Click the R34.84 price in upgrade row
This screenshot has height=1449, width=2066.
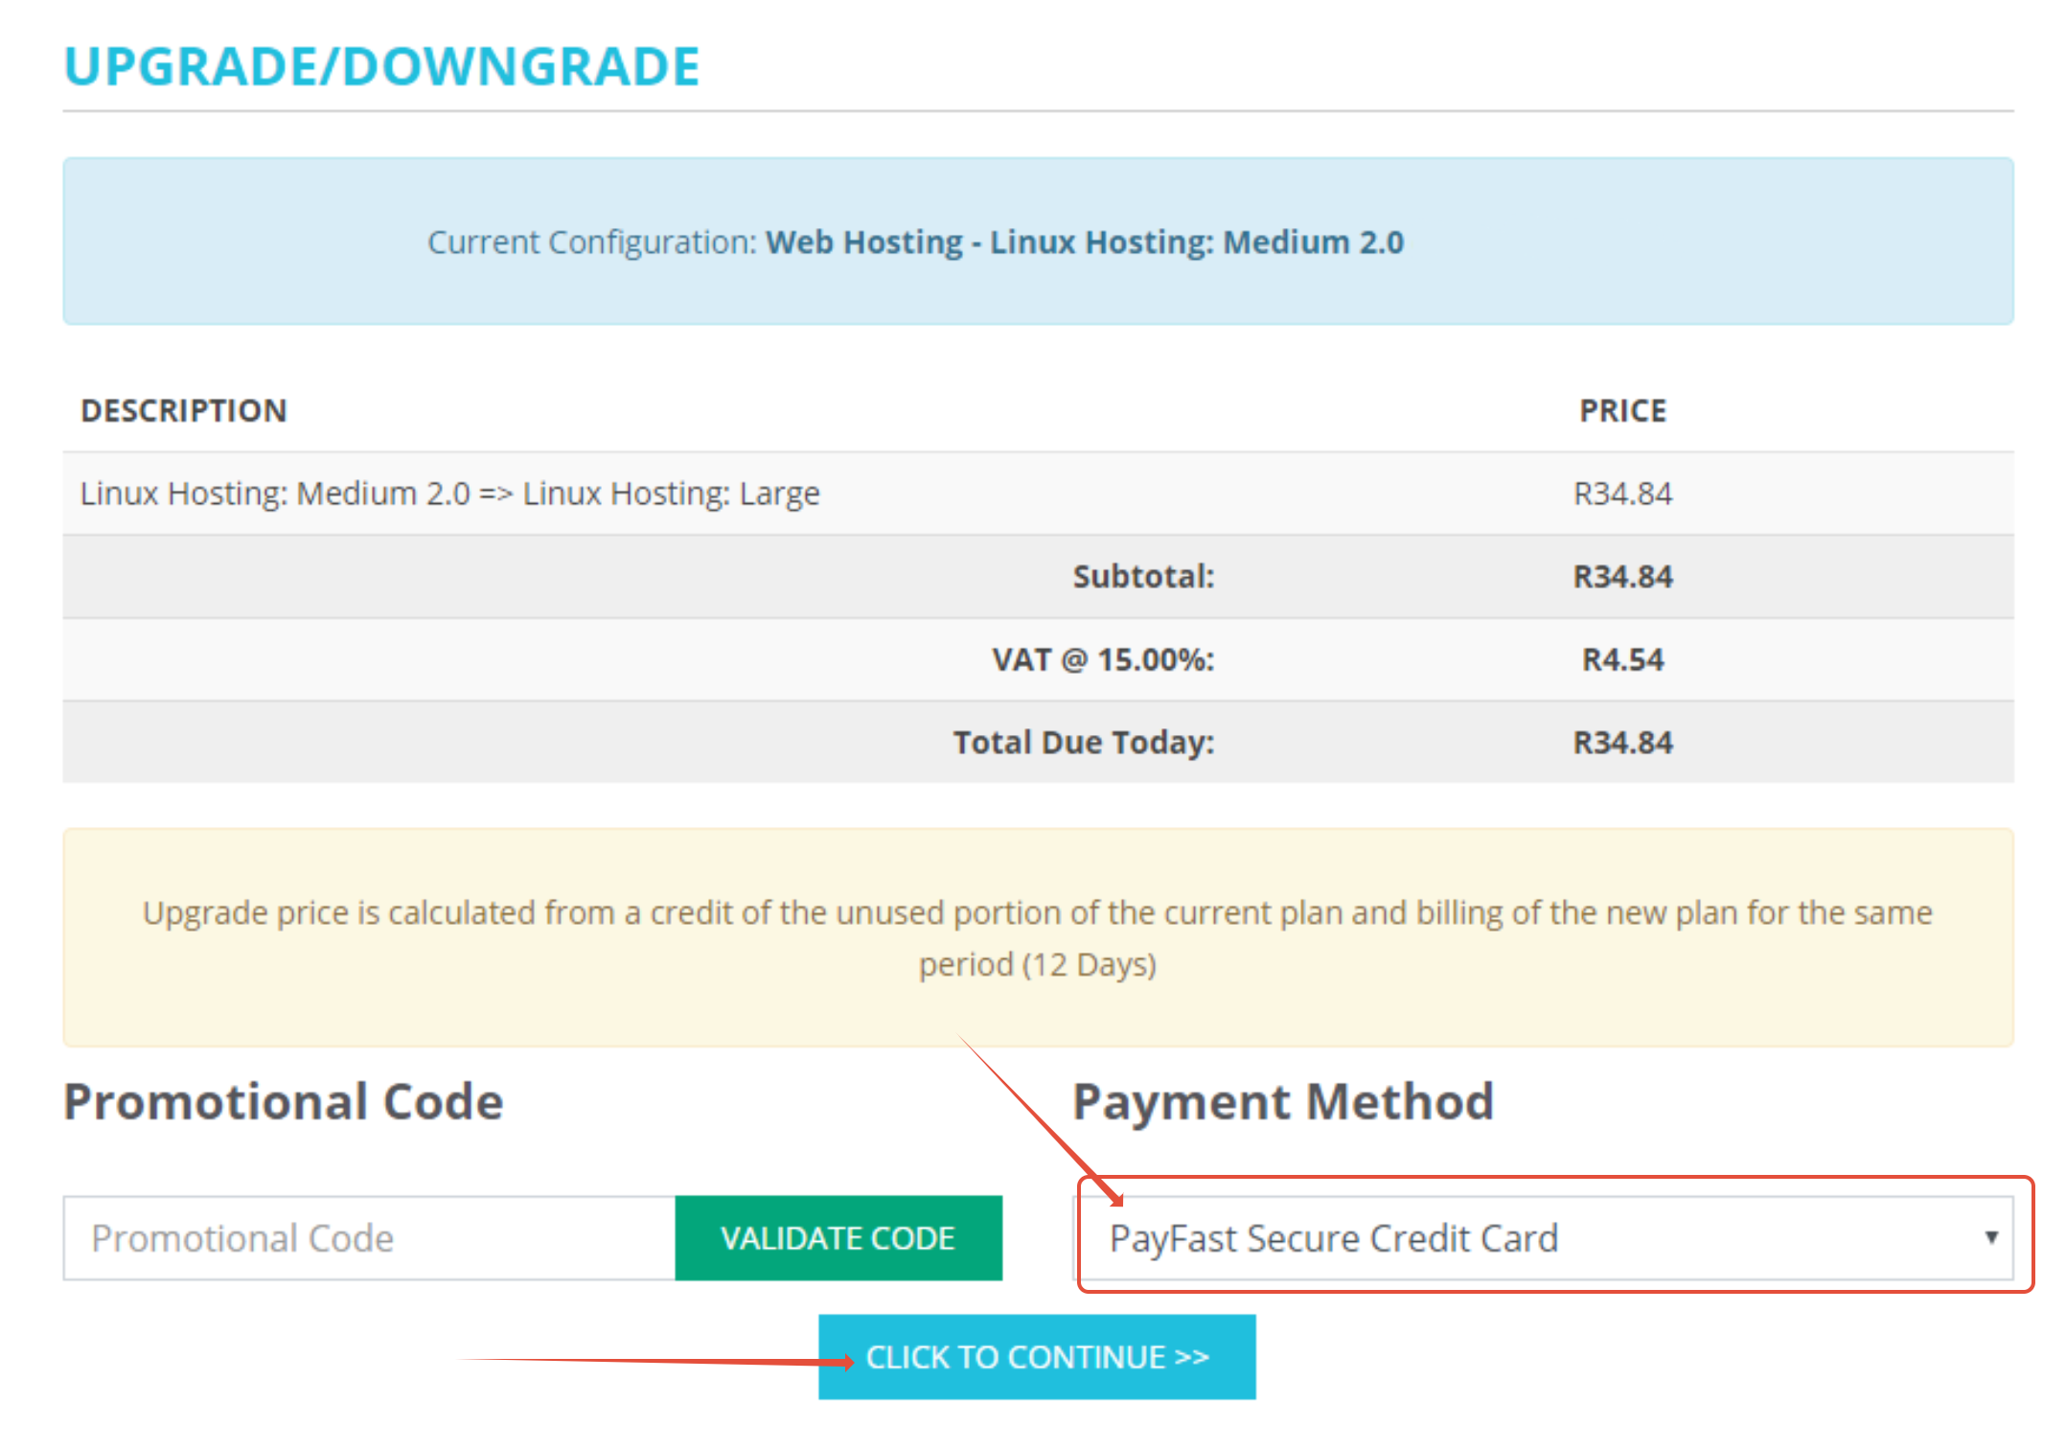pyautogui.click(x=1621, y=494)
